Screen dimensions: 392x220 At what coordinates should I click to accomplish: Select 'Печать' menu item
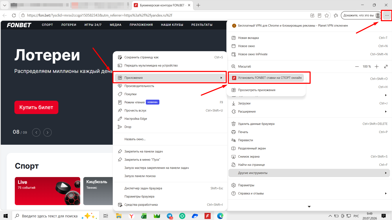(x=309, y=132)
